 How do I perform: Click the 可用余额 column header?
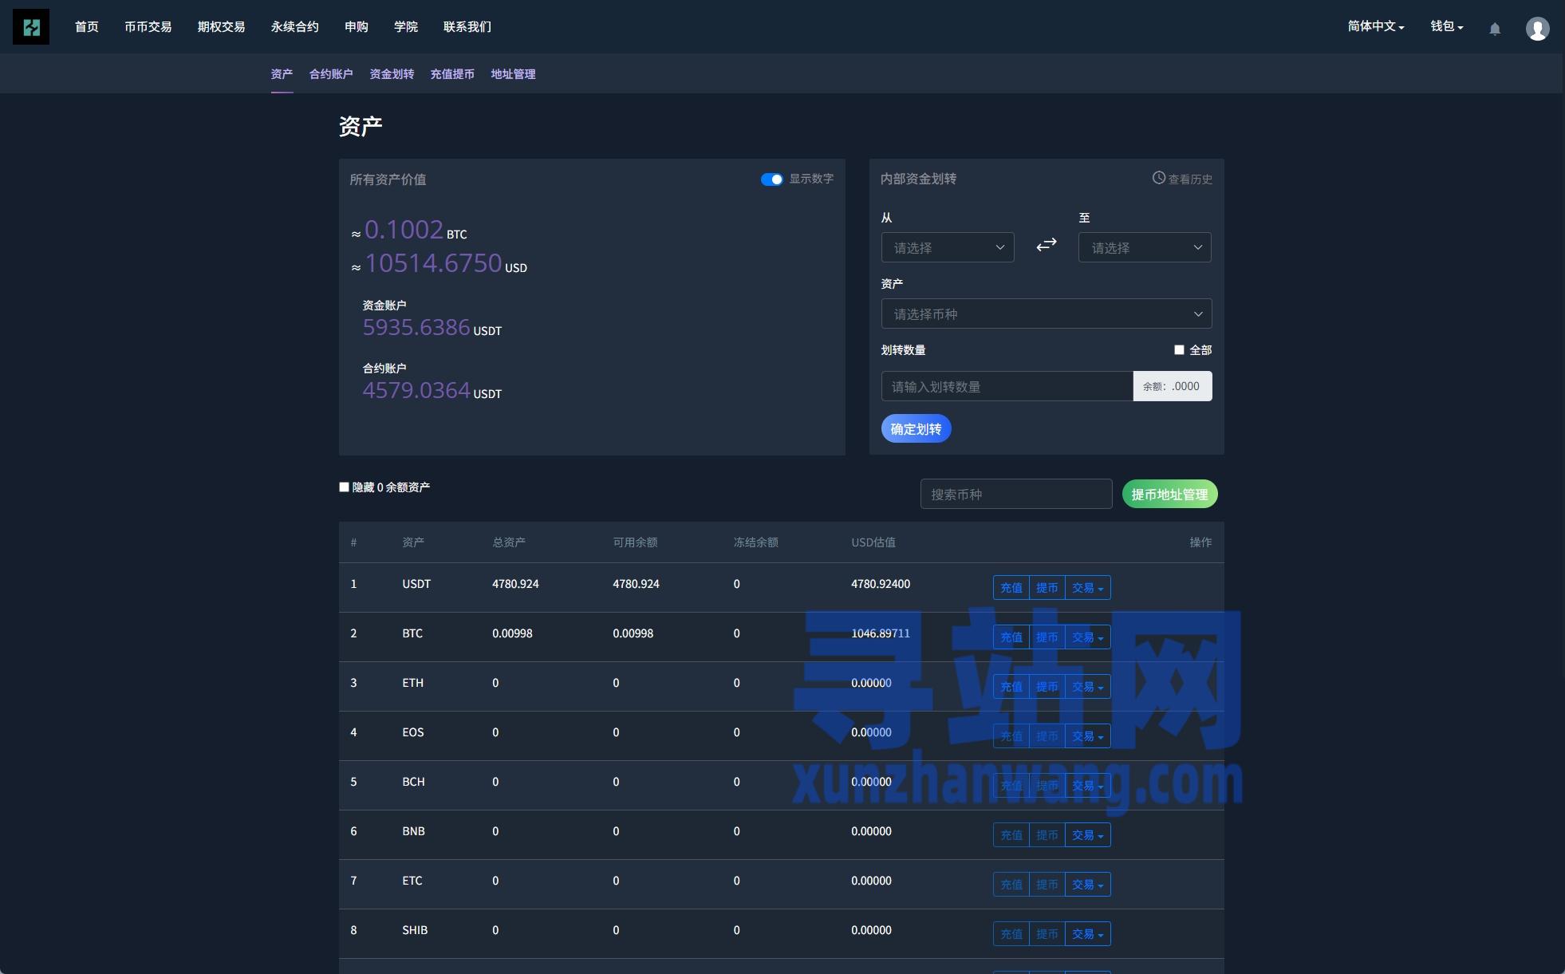point(635,542)
